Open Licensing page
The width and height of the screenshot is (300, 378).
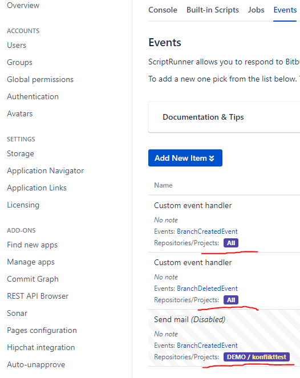pos(23,205)
